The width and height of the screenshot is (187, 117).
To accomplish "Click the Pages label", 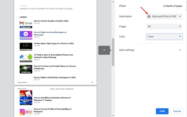I will [123, 26].
